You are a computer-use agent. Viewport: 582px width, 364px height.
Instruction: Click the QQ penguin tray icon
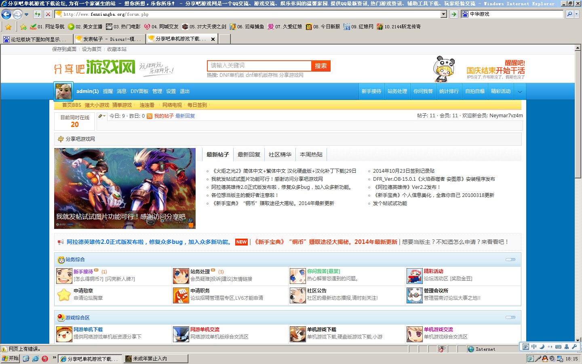coord(545,359)
